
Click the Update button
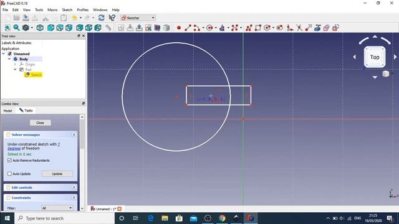coord(57,174)
